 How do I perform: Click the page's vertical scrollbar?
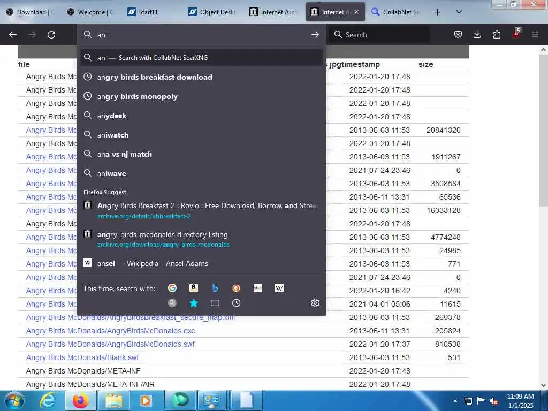pos(543,130)
